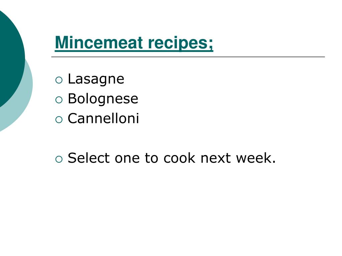Viewport: 342px width, 256px height.
Task: Click the Cannelloni list item text
Action: click(x=104, y=118)
